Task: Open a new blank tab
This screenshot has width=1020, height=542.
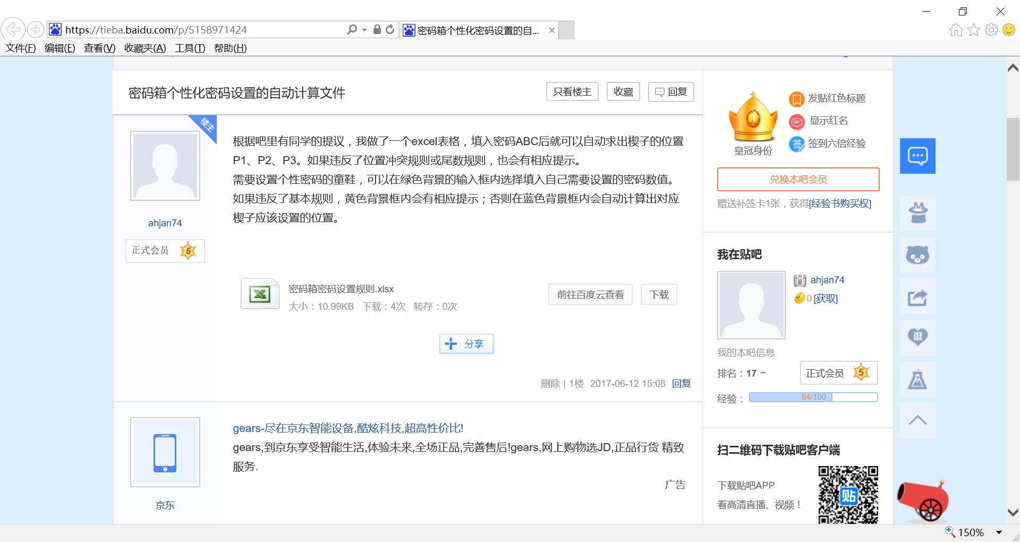Action: click(x=567, y=30)
